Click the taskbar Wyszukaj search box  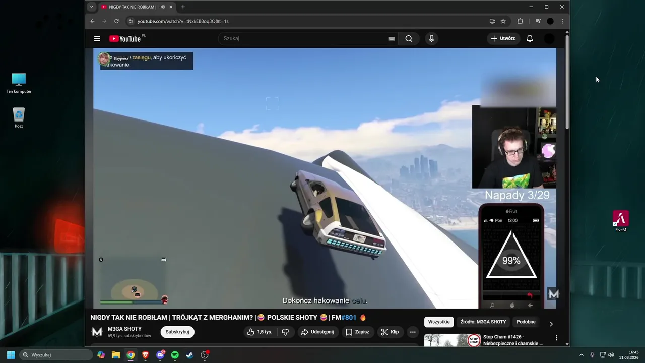coord(56,355)
